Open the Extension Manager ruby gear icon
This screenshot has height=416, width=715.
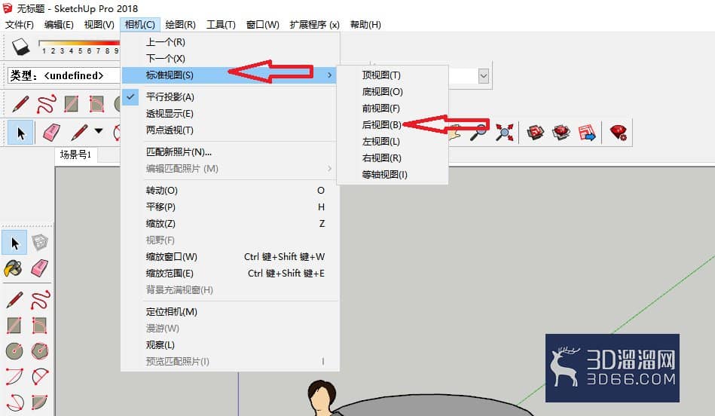pyautogui.click(x=619, y=133)
